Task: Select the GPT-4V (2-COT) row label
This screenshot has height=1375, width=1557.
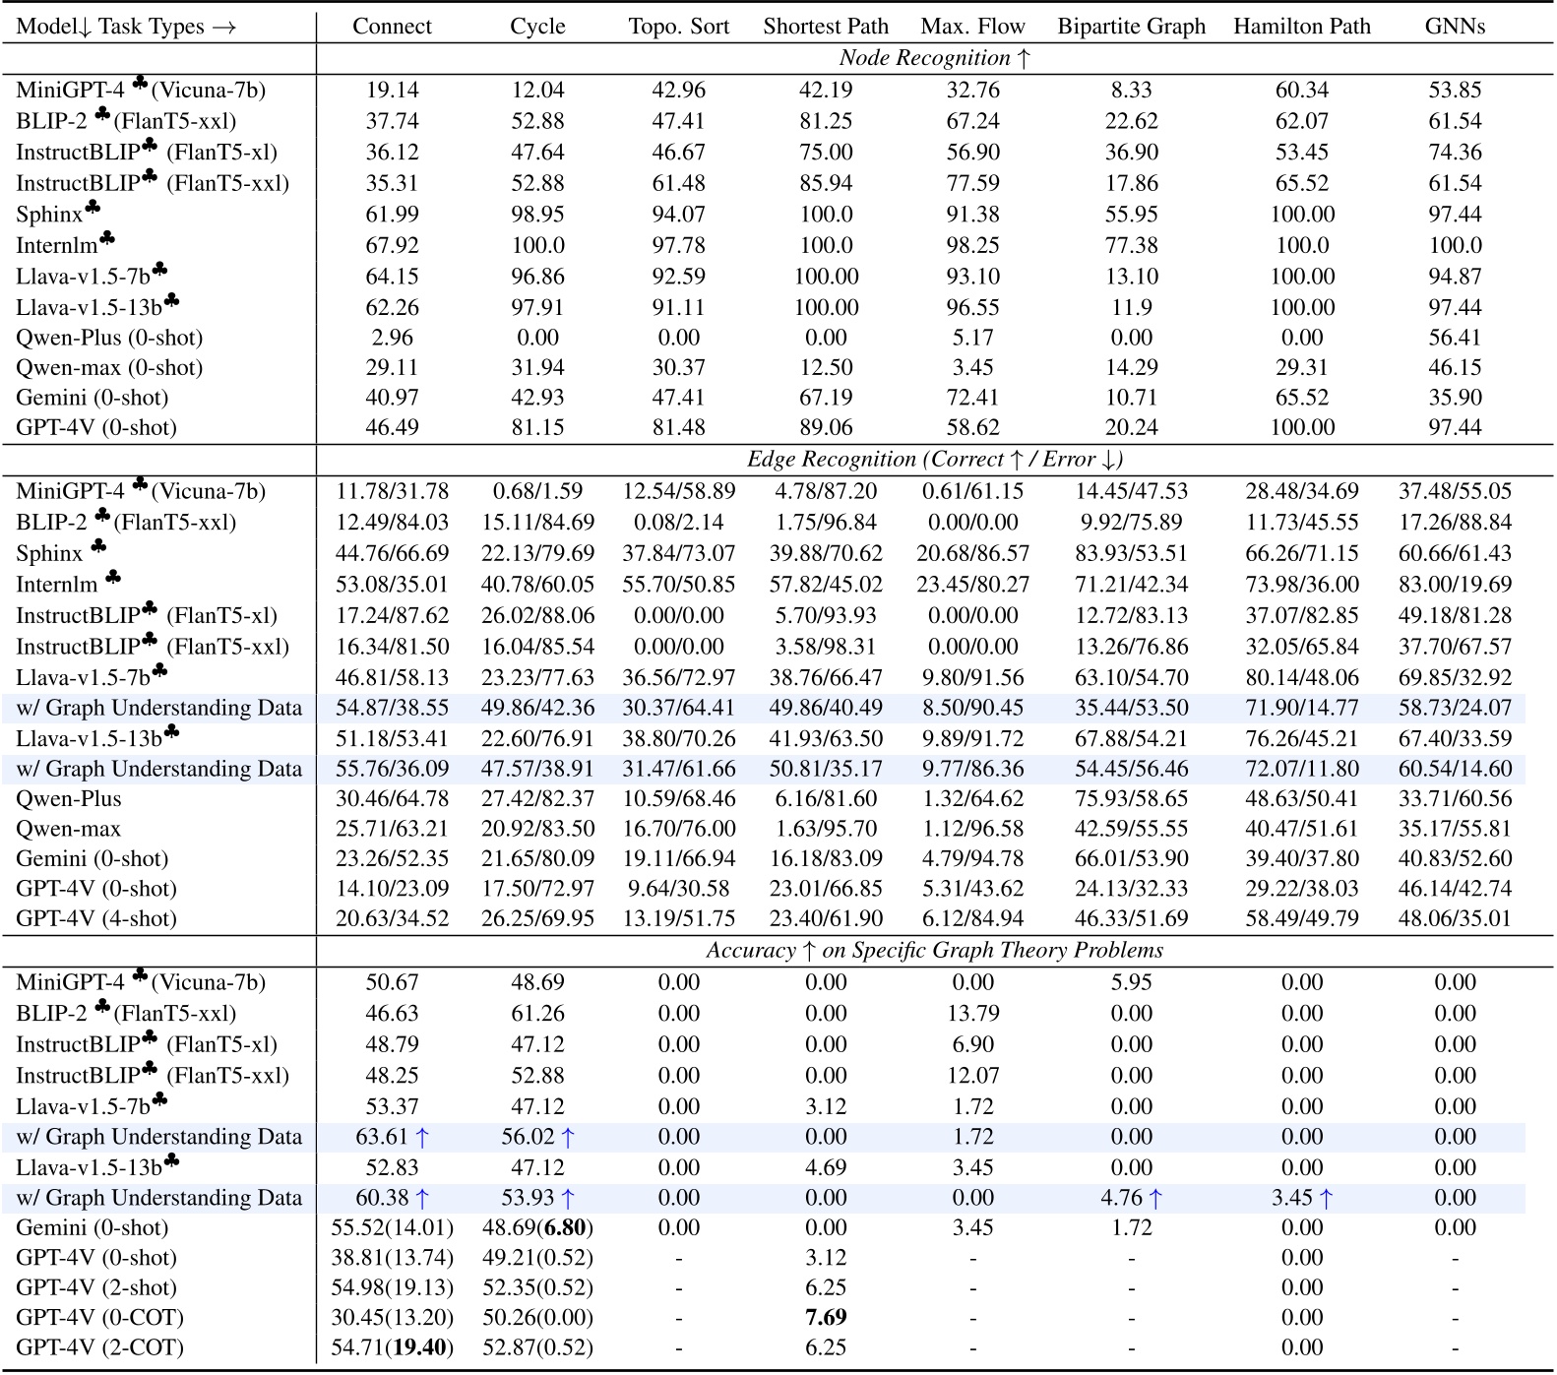Action: [x=99, y=1348]
